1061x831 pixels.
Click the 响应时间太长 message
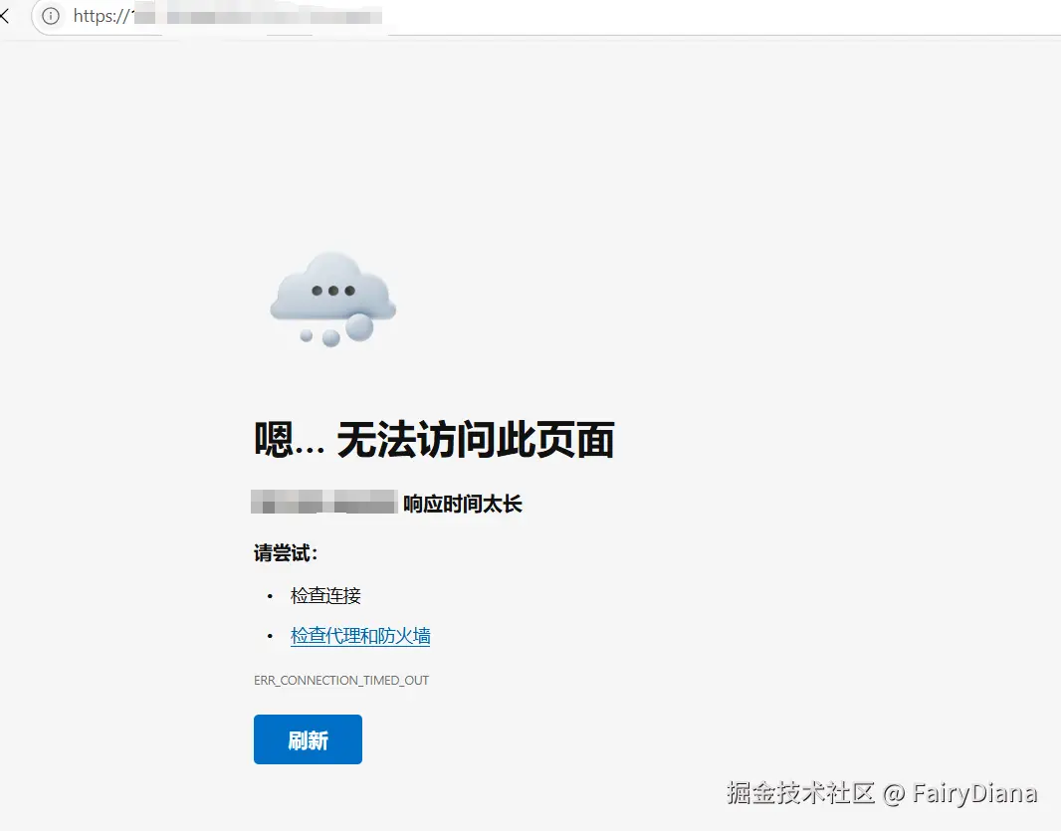tap(463, 504)
